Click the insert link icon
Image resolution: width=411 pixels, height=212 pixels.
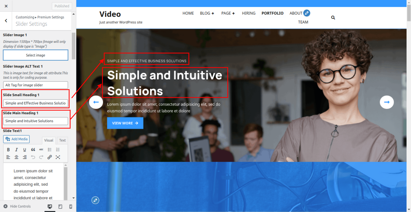click(50, 157)
